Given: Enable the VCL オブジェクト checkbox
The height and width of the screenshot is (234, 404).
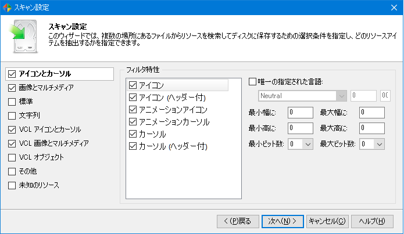Looking at the screenshot, I should click(x=12, y=157).
